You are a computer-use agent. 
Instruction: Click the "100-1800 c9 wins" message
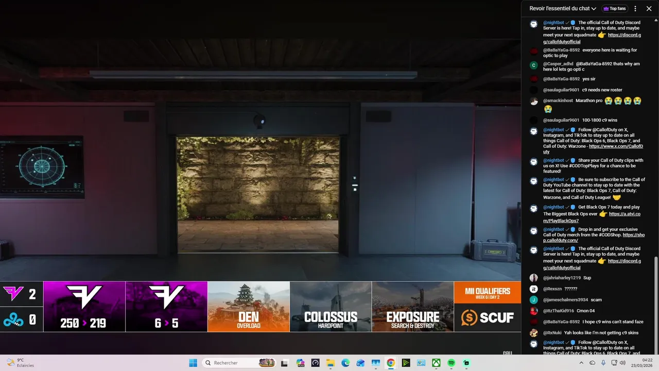599,120
